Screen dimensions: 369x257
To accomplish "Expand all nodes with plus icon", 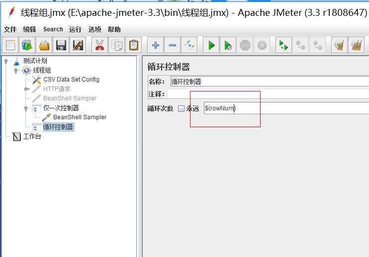I will tap(156, 45).
